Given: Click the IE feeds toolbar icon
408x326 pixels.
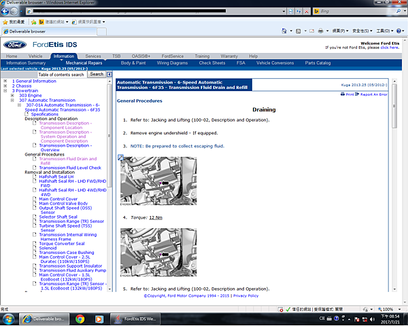Looking at the screenshot, I should point(299,31).
